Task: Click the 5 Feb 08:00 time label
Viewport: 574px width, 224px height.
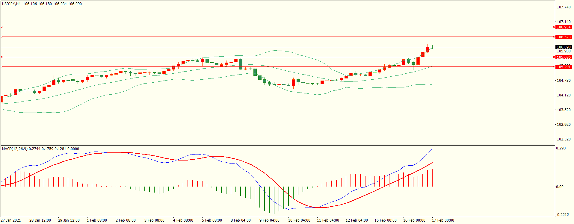Action: pos(212,220)
